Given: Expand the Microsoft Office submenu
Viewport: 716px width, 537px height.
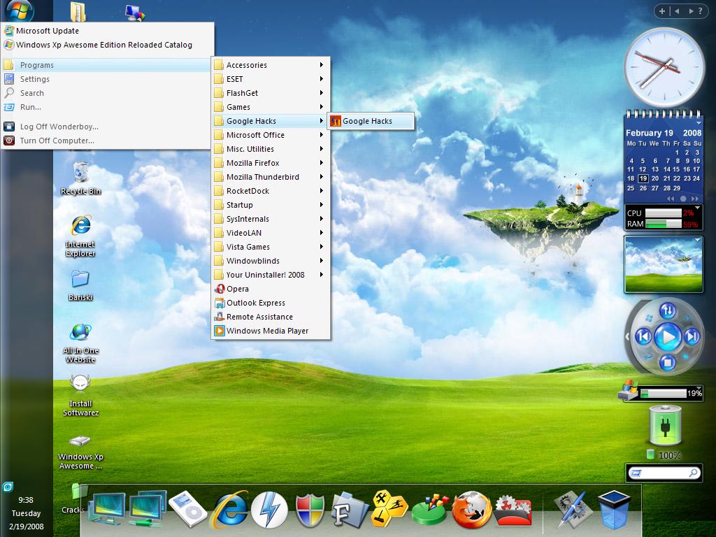Looking at the screenshot, I should pyautogui.click(x=258, y=135).
